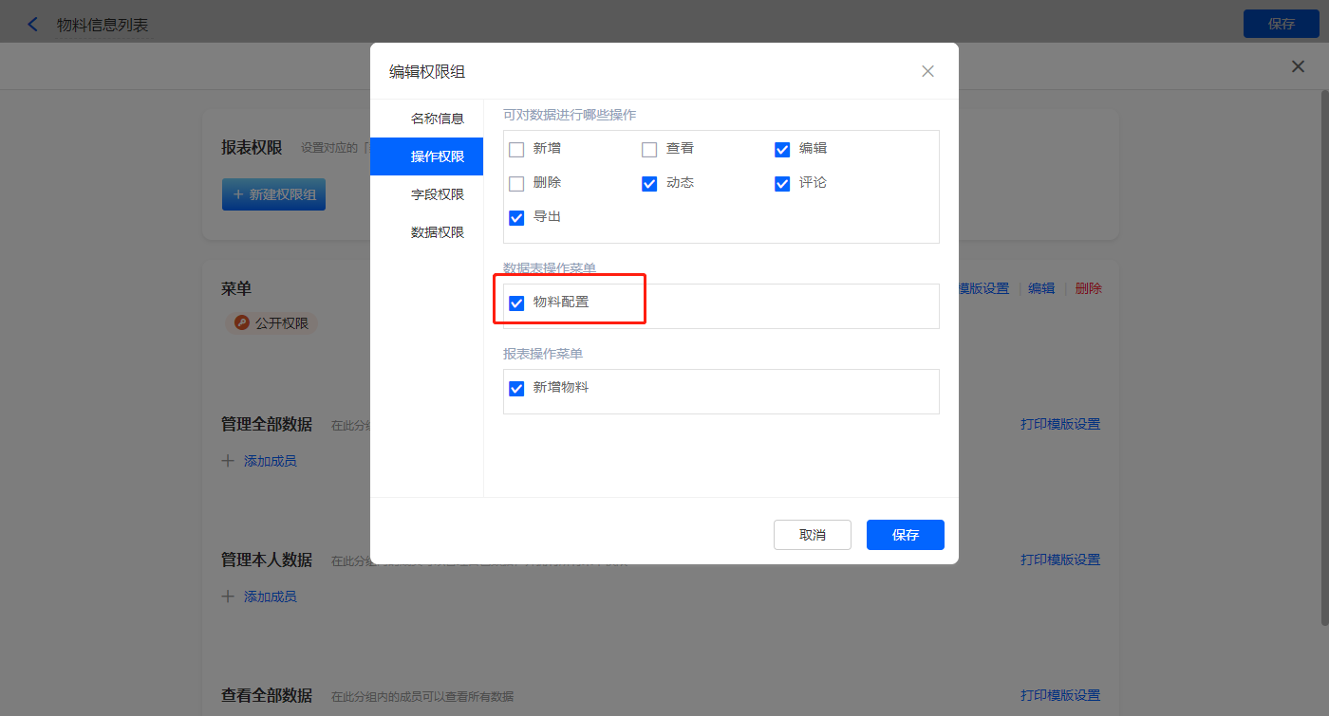
Task: Switch to the 名称信息 tab
Action: pyautogui.click(x=437, y=119)
